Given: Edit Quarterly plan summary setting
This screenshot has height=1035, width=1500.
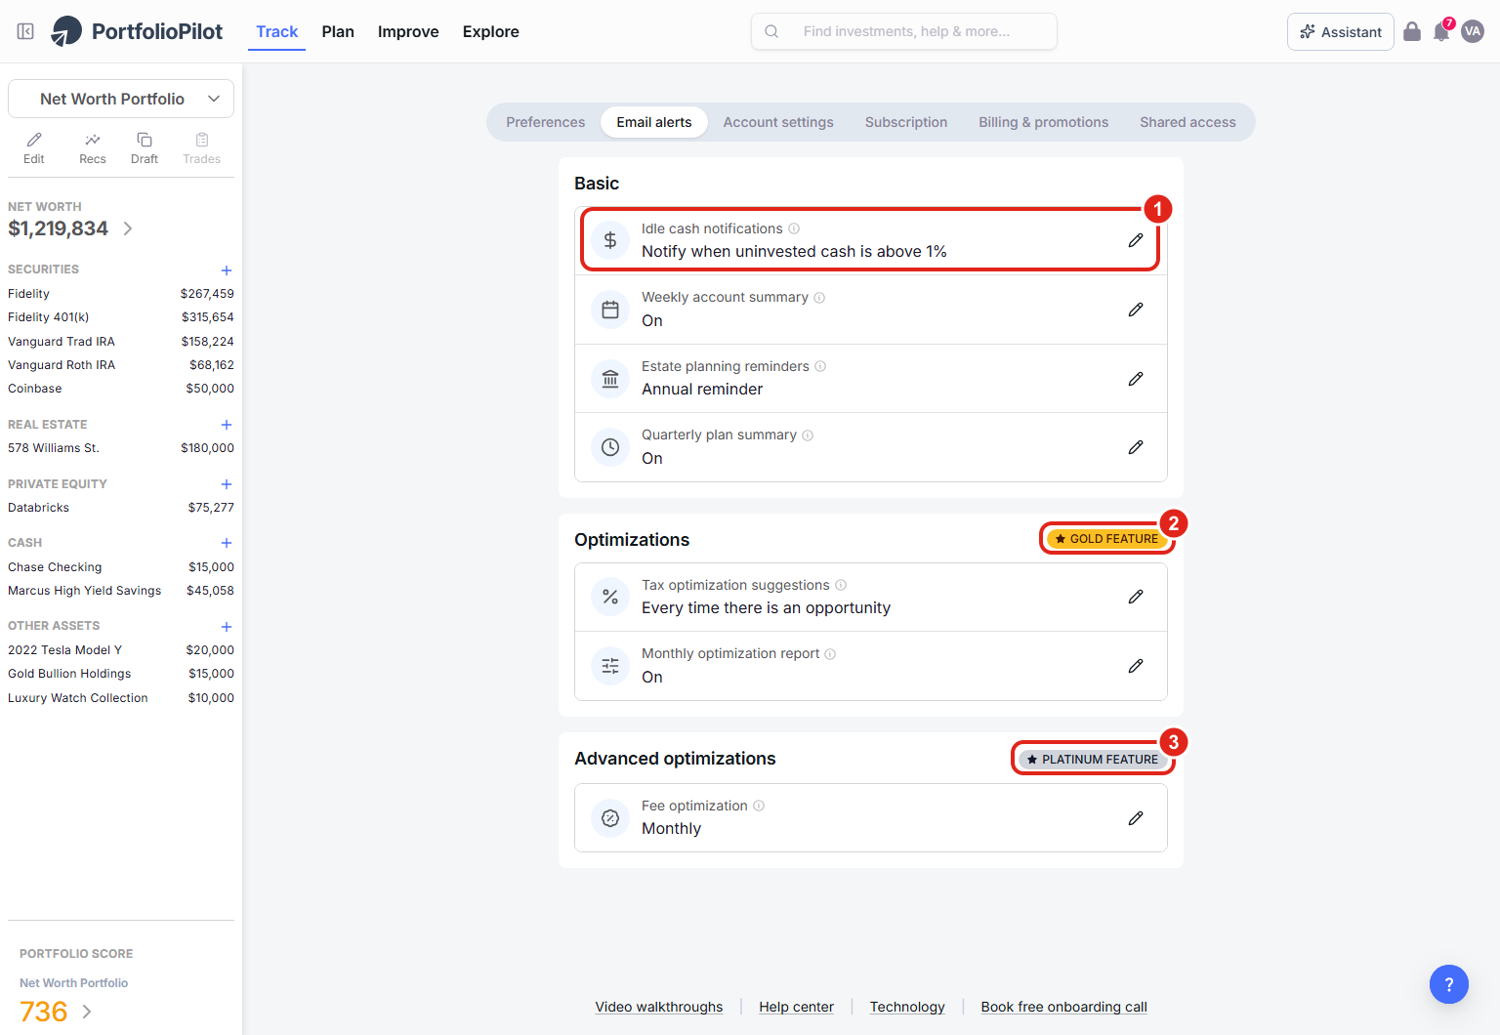Looking at the screenshot, I should [1136, 447].
